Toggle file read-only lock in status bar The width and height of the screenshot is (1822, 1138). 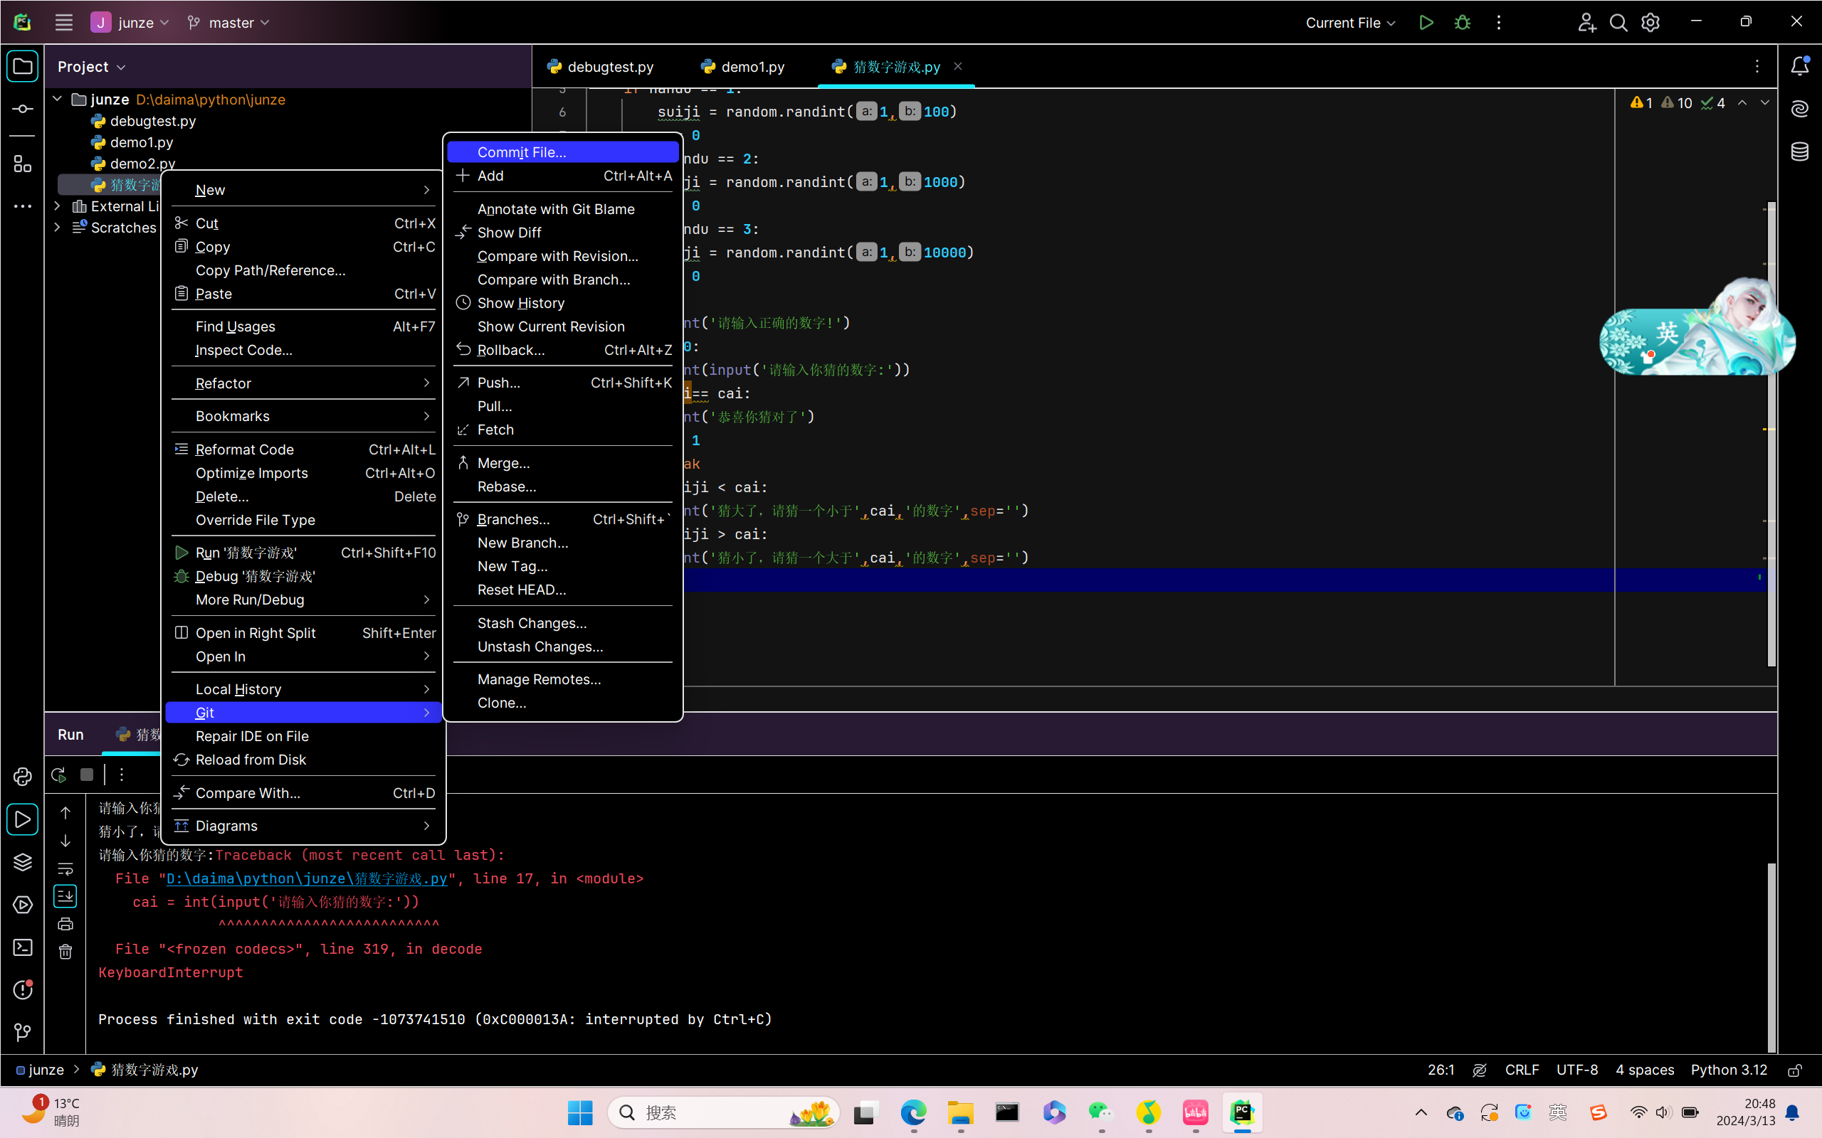click(1795, 1070)
